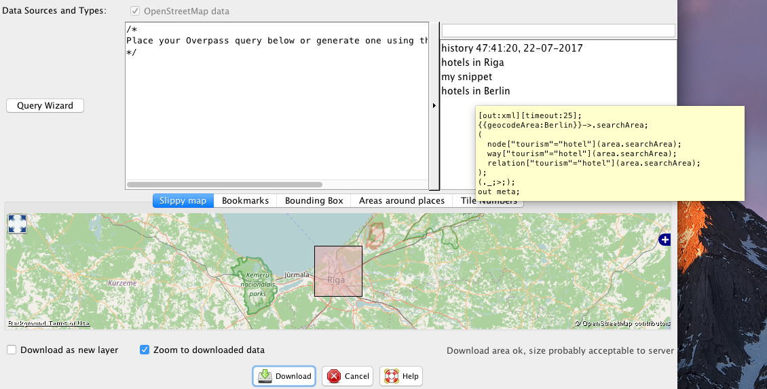Click the Help lifebuoy icon
The height and width of the screenshot is (389, 767).
pos(390,376)
